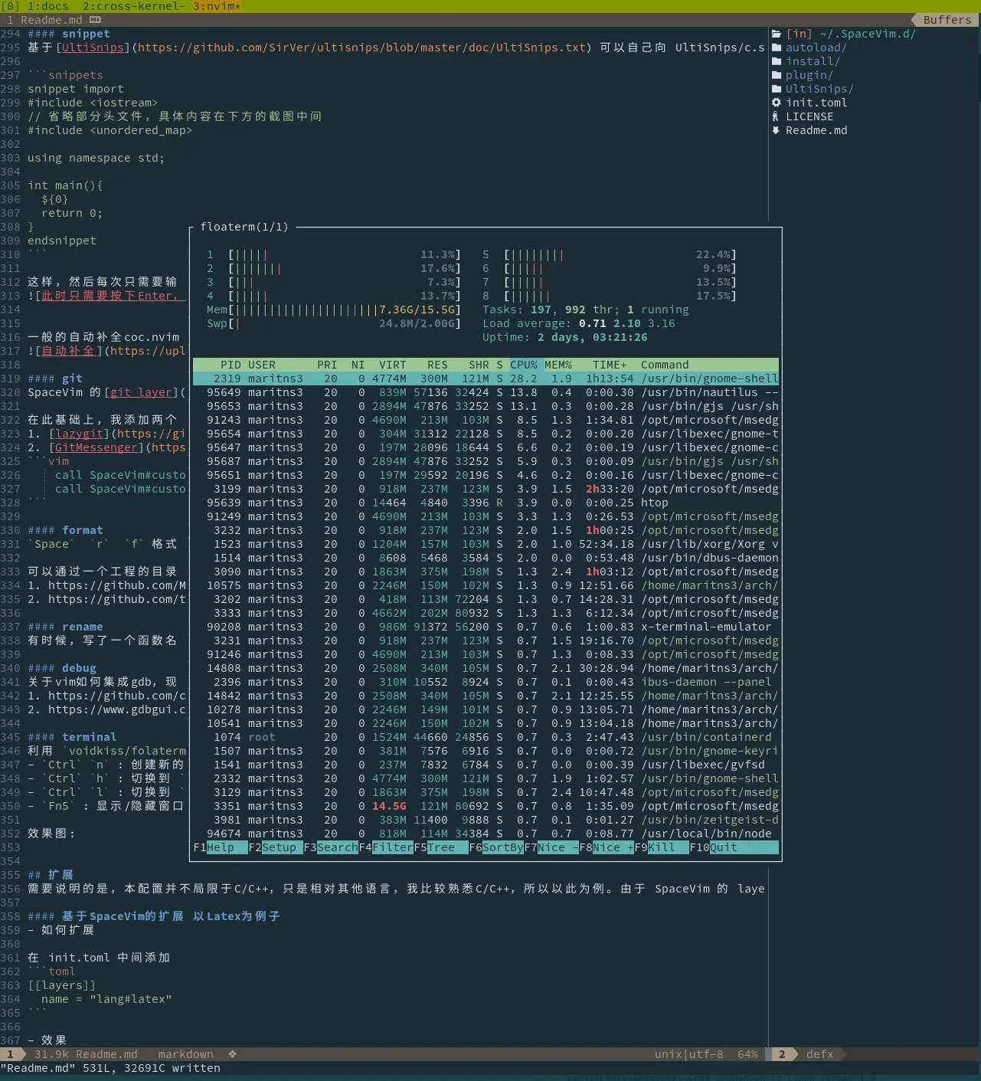981x1081 pixels.
Task: Click the 'defx' statusline segment
Action: pos(819,1054)
